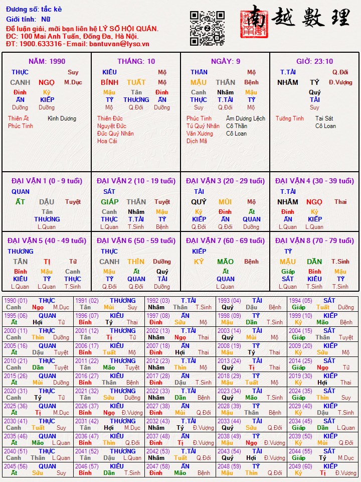Screen dimensions: 361x482
Task: Click the '2023 (34)' year cell
Action: pos(251,395)
